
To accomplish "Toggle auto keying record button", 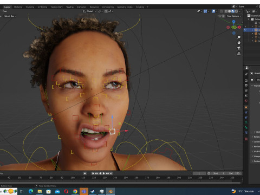I will pyautogui.click(x=84, y=173).
